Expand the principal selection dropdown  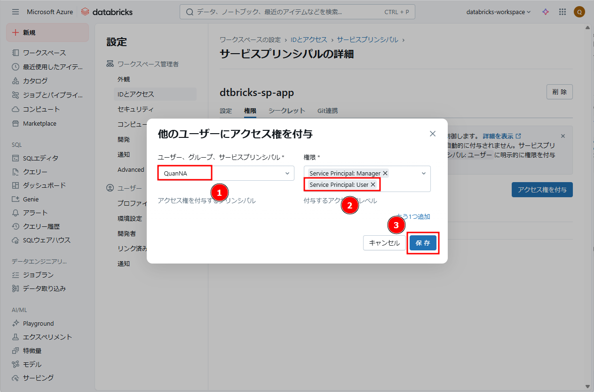[x=287, y=173]
